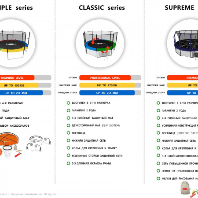Click the ground anchor stakes accessory image
Viewport: 198px width, 198px height.
(39, 143)
